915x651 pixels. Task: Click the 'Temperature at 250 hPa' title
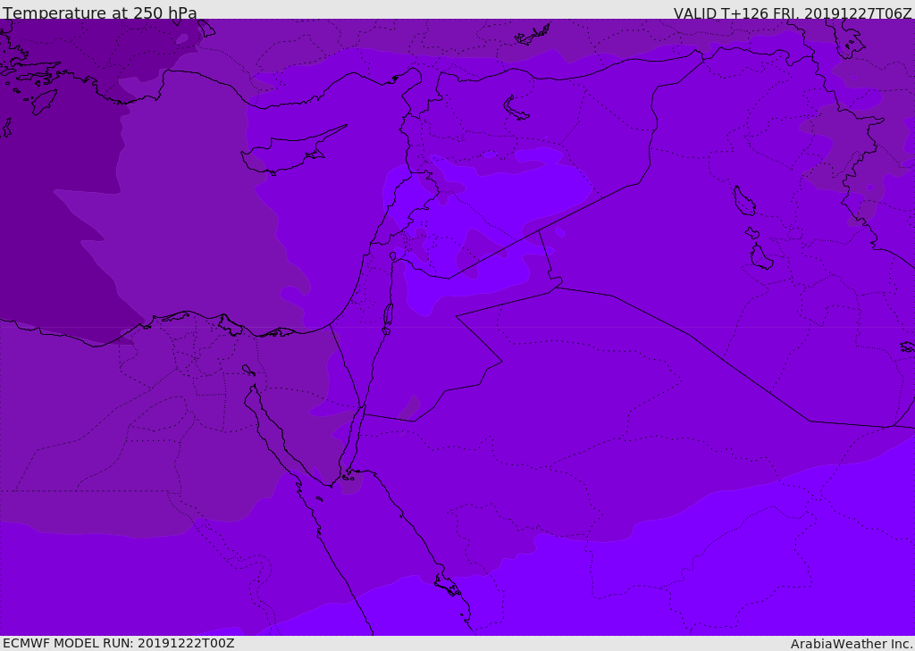(100, 13)
